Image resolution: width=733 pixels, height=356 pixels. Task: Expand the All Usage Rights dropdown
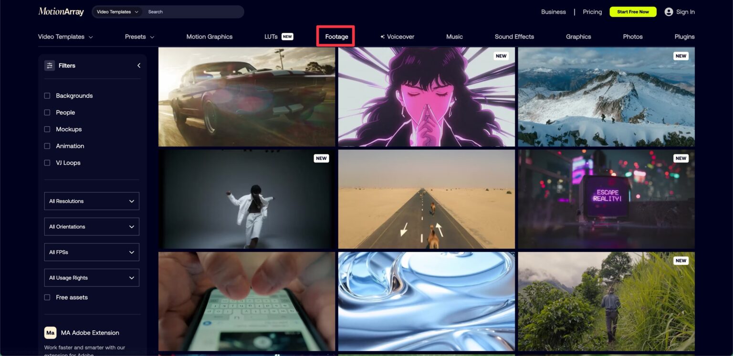click(x=92, y=278)
